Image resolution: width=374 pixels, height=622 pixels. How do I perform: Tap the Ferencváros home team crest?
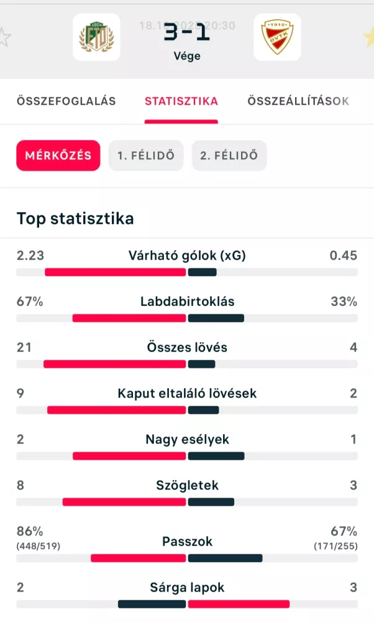click(96, 37)
